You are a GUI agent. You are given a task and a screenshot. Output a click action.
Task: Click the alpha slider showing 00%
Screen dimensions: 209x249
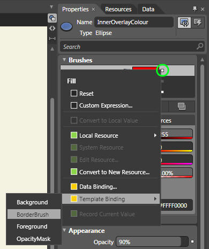pyautogui.click(x=176, y=173)
